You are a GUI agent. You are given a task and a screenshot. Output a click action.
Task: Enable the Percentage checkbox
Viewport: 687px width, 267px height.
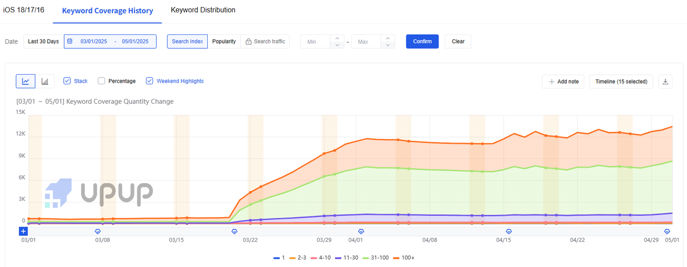101,81
